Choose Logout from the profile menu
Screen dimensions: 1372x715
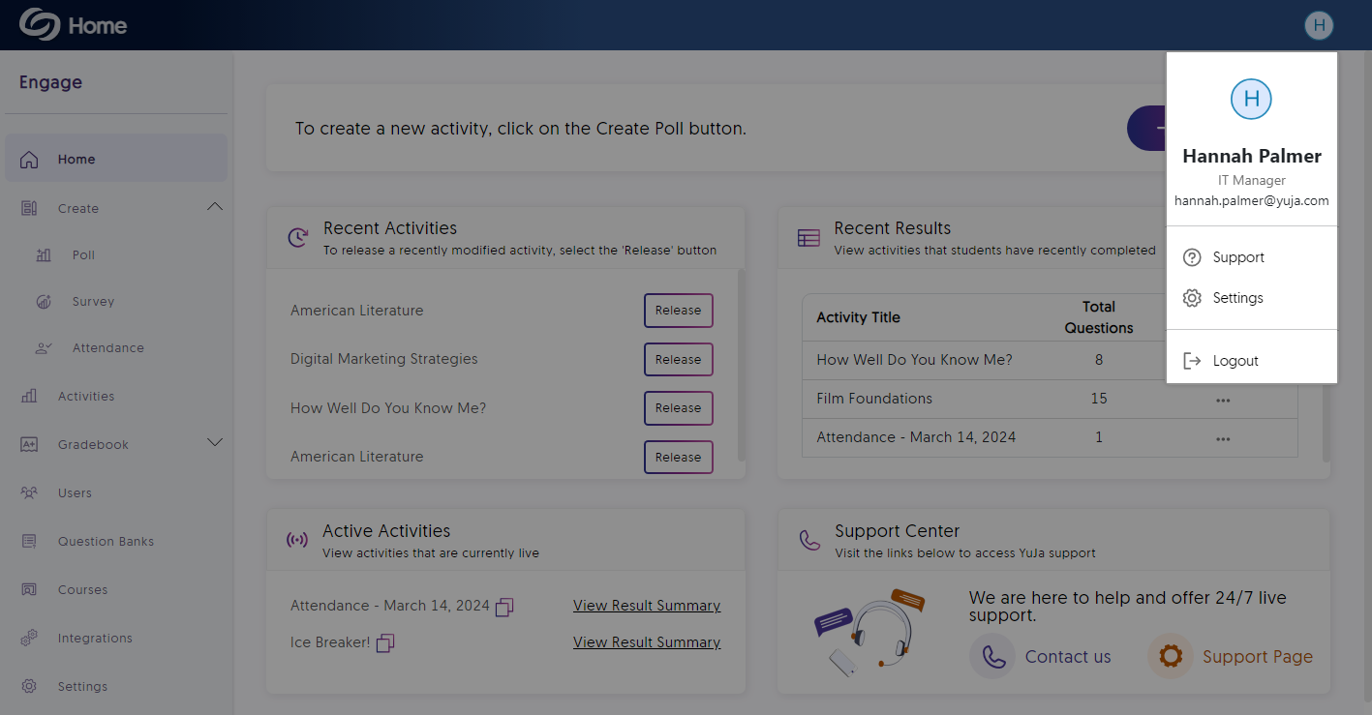click(x=1235, y=361)
